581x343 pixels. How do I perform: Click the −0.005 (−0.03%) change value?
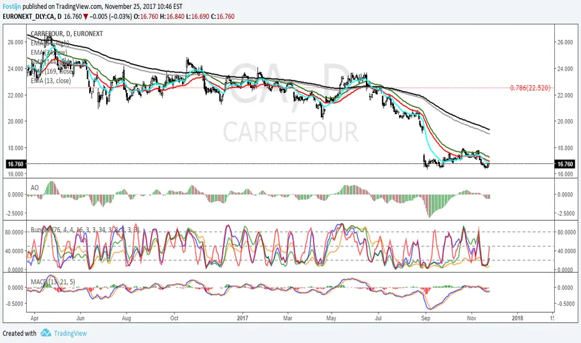coord(110,16)
